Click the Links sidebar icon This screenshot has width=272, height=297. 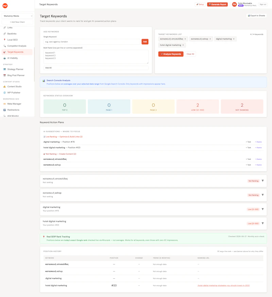tap(4, 28)
